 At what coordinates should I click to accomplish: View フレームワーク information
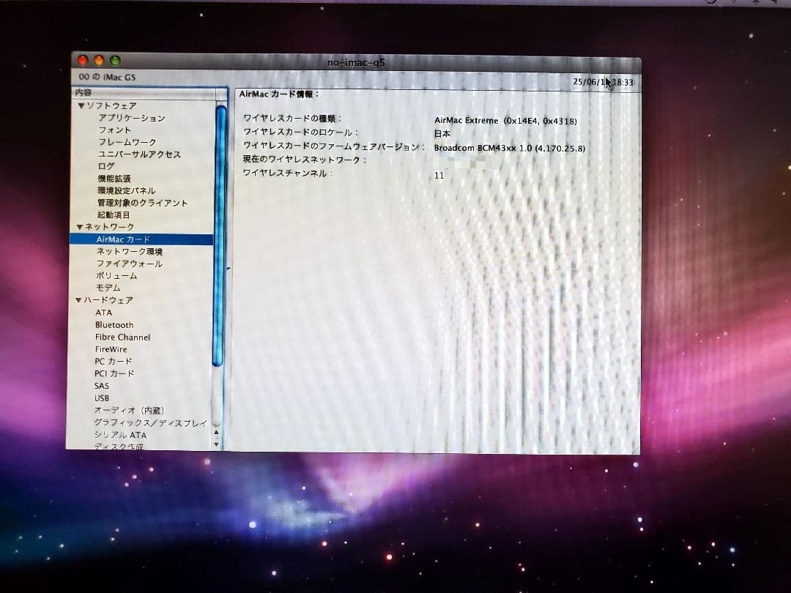pos(126,143)
